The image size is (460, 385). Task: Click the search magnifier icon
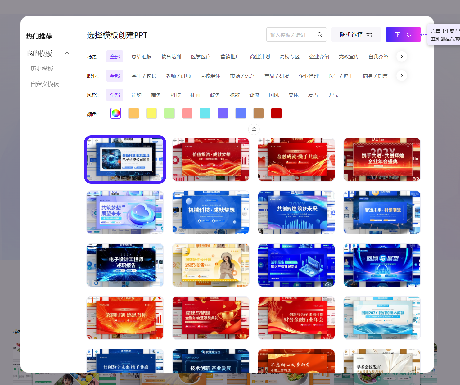coord(319,35)
